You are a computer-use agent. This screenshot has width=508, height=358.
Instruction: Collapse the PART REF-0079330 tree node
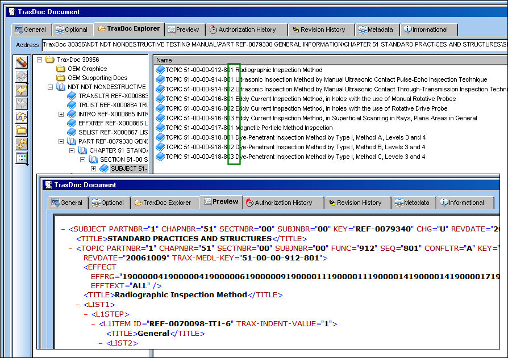[x=61, y=141]
